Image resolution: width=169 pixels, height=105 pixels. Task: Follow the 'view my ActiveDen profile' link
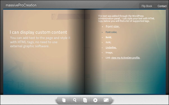(x=125, y=58)
